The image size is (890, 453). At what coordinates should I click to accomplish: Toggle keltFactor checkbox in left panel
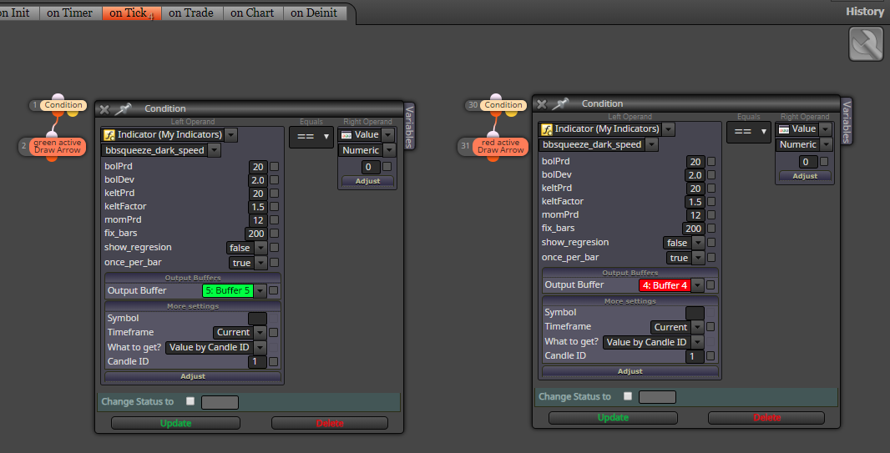274,206
